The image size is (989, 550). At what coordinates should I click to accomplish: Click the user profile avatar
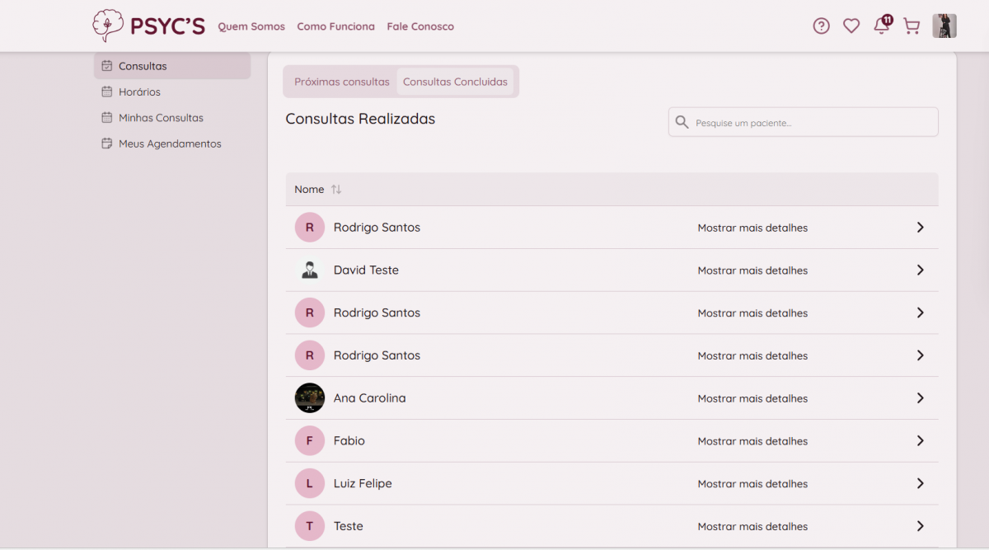(944, 26)
